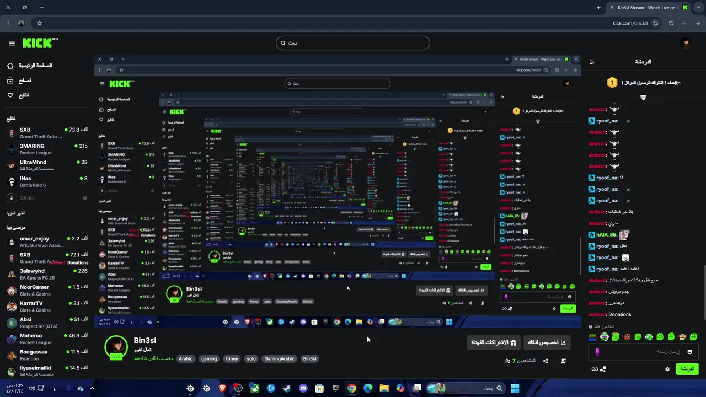Click the share icon below the stream
Image resolution: width=706 pixels, height=397 pixels.
pos(545,361)
